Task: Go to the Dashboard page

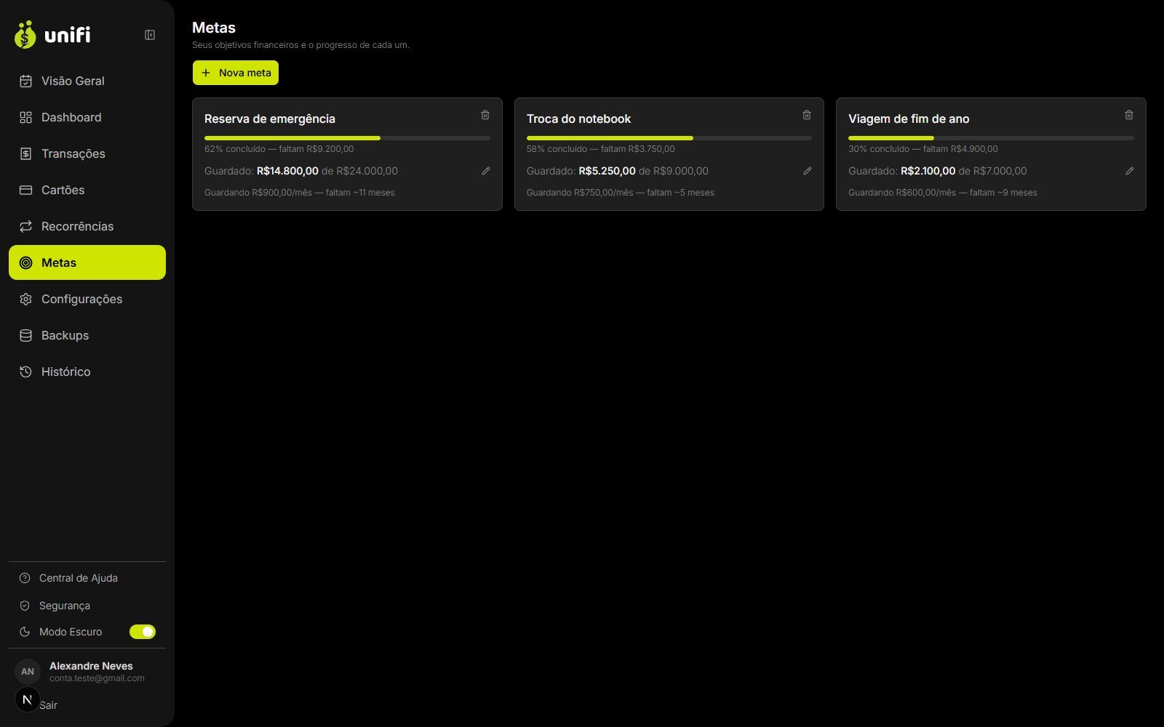Action: (87, 117)
